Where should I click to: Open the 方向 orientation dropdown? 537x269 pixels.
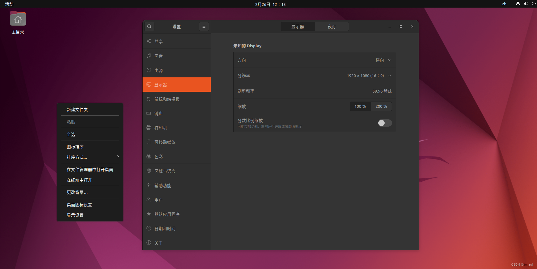click(x=315, y=60)
